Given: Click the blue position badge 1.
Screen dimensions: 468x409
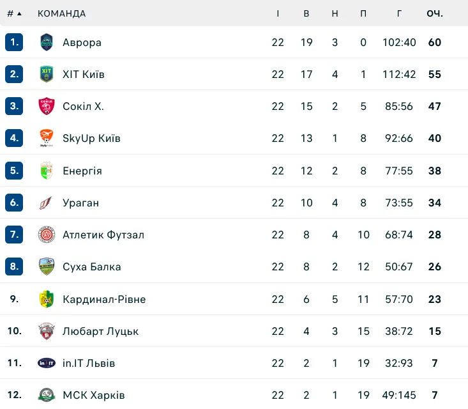Looking at the screenshot, I should (14, 42).
